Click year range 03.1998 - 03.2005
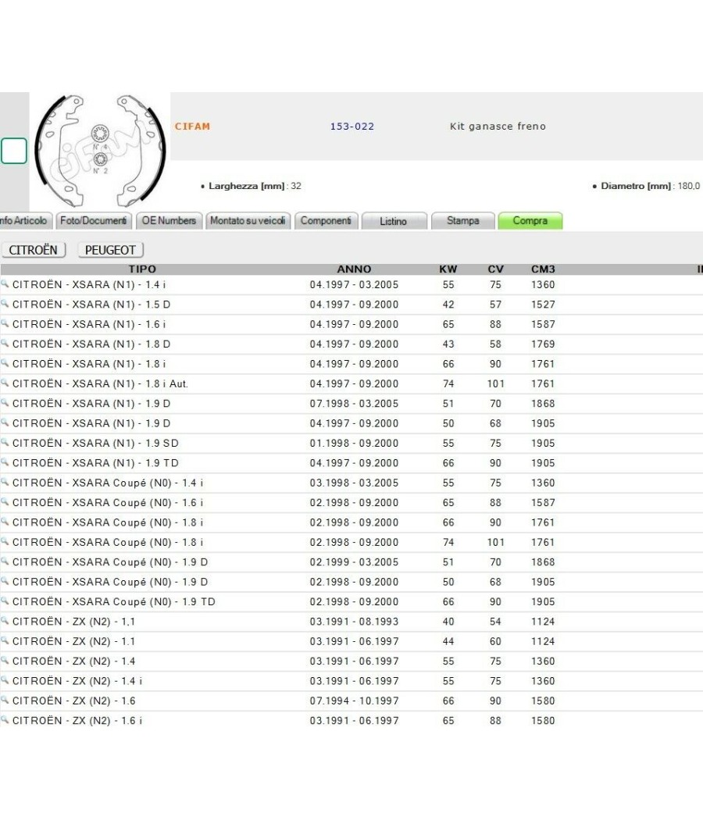The height and width of the screenshot is (820, 703). pos(354,483)
